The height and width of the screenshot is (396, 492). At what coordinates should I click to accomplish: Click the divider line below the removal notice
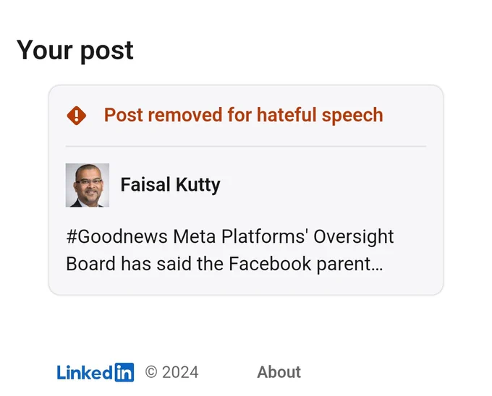246,146
